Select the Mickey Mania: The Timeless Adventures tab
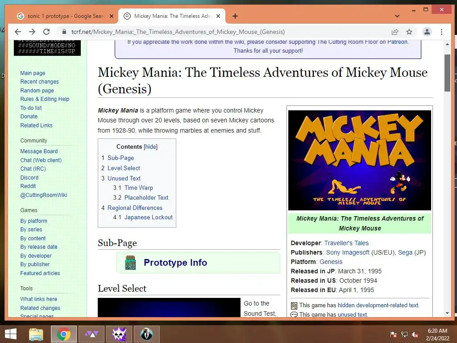The height and width of the screenshot is (343, 457). pyautogui.click(x=172, y=16)
